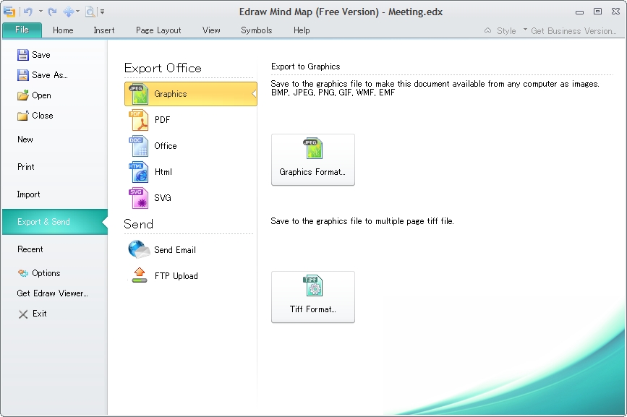Go to the Page Layout tab
627x417 pixels.
pyautogui.click(x=158, y=30)
